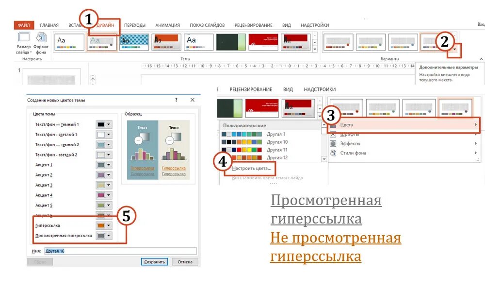Open the Цвета submenu
This screenshot has height=292, width=485.
(404, 124)
